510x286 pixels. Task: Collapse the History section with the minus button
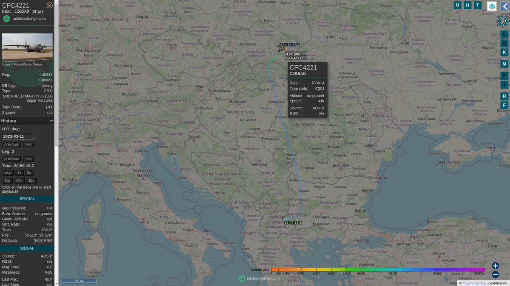pos(51,121)
